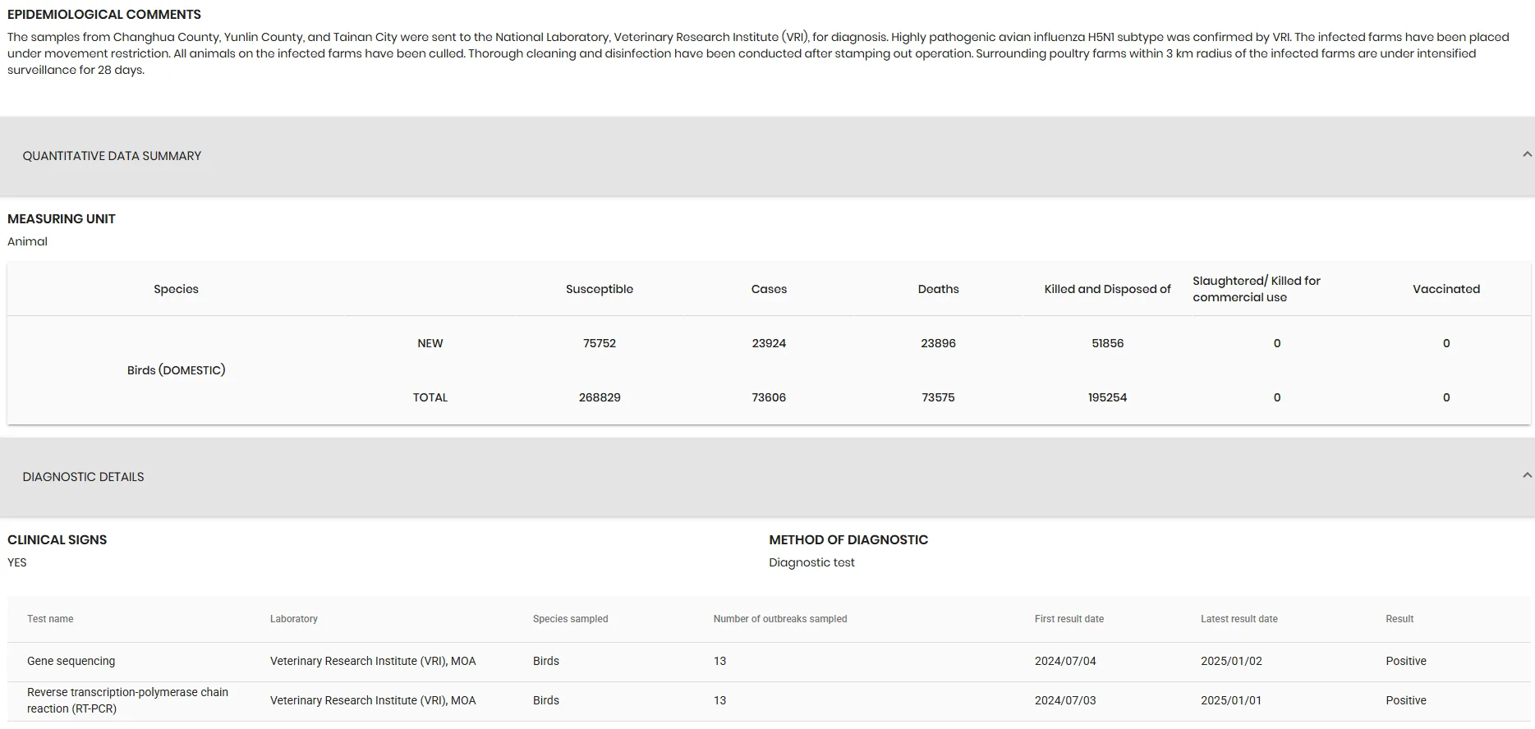Click the Epidemiological Comments heading
Image resolution: width=1535 pixels, height=729 pixels.
104,15
